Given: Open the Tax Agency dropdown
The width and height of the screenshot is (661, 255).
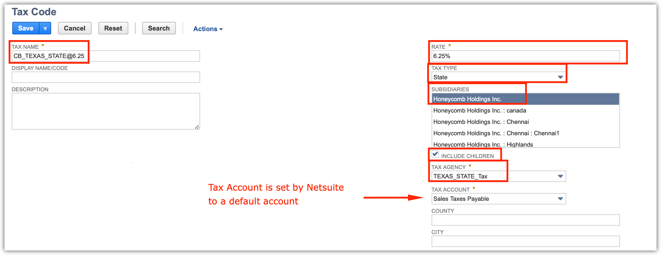Looking at the screenshot, I should click(x=560, y=176).
